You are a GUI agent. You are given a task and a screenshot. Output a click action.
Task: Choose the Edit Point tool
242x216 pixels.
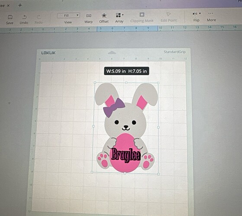coord(168,14)
